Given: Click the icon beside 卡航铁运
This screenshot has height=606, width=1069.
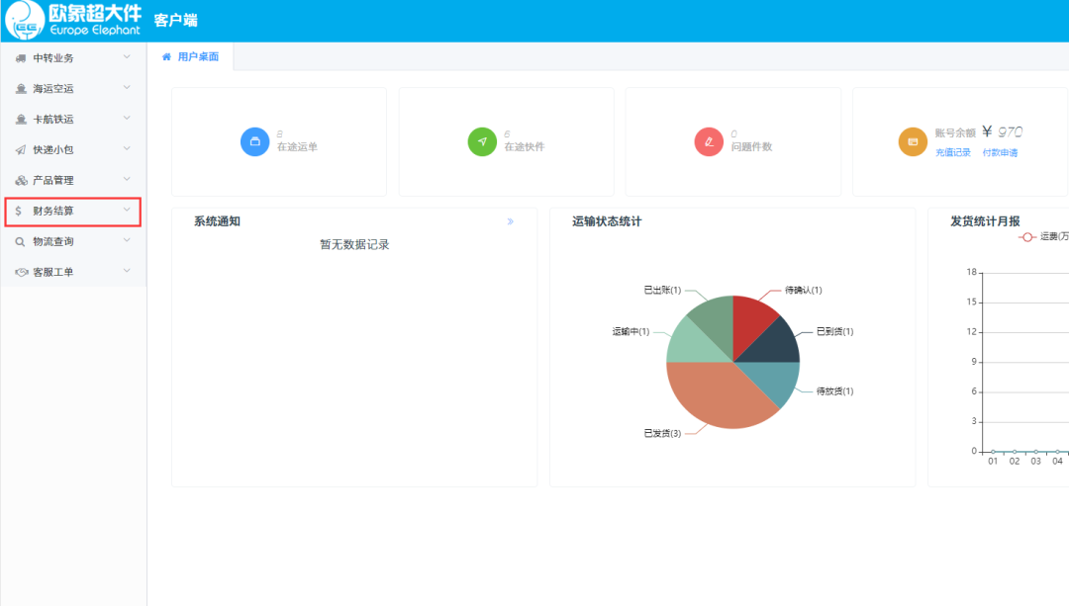Looking at the screenshot, I should point(21,120).
